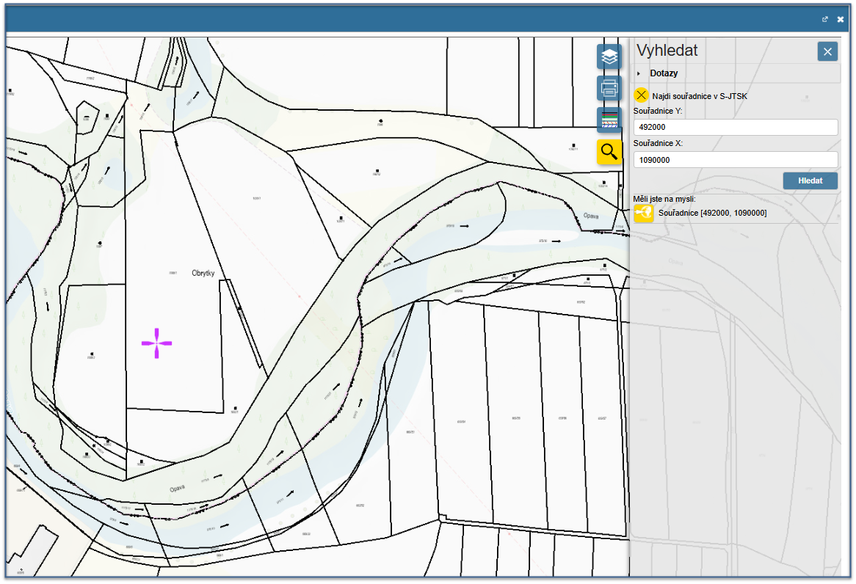Image resolution: width=856 pixels, height=584 pixels.
Task: Open map in new window icon
Action: point(825,20)
